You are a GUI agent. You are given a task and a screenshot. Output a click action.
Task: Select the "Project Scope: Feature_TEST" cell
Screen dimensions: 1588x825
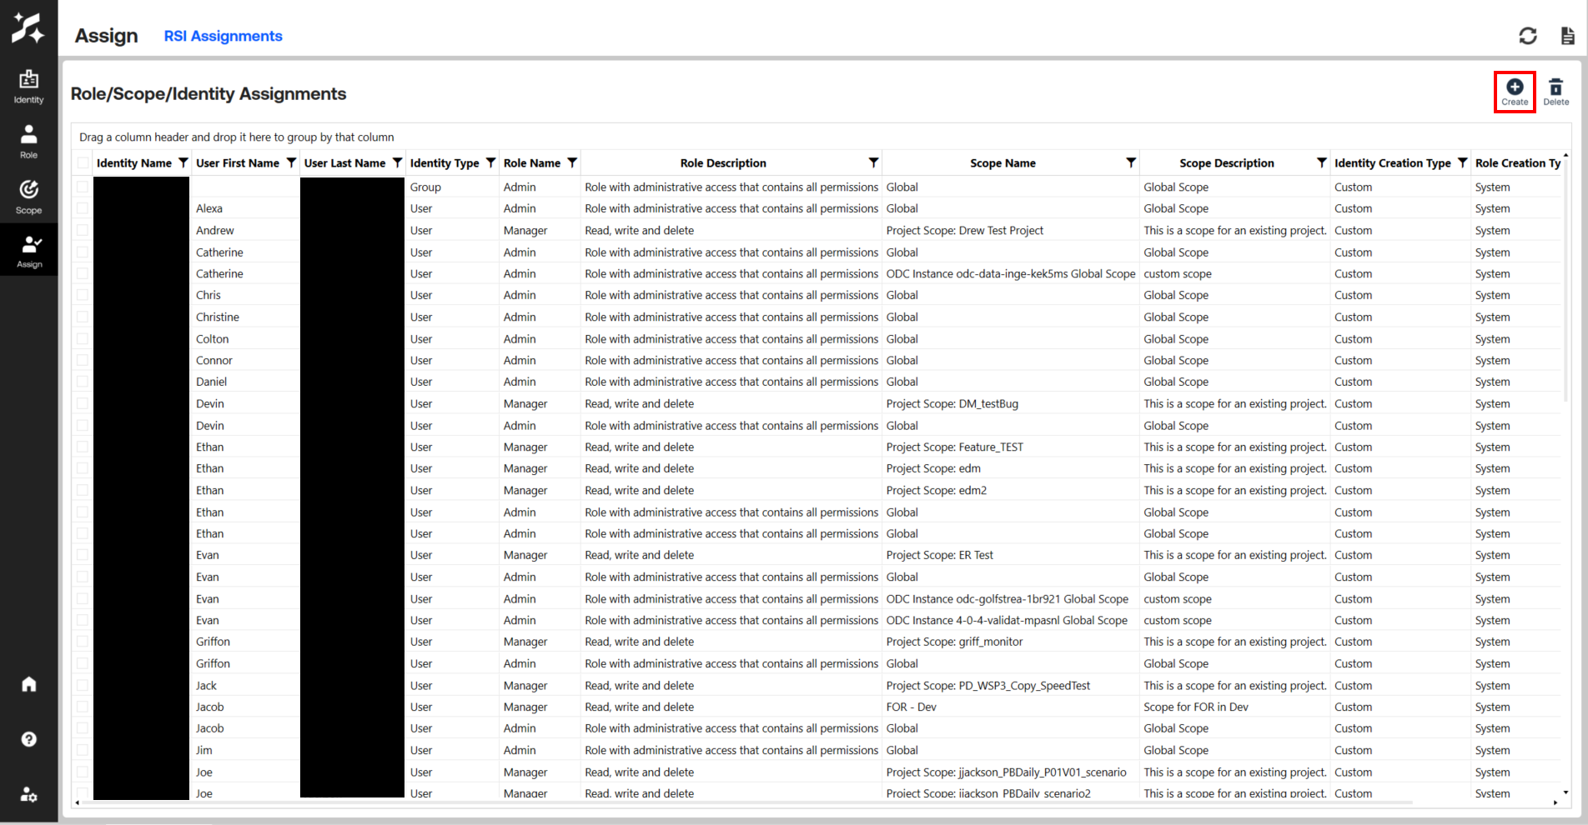[1010, 447]
